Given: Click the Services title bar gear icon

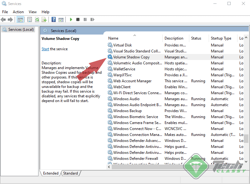Looking at the screenshot, I should pos(4,3).
